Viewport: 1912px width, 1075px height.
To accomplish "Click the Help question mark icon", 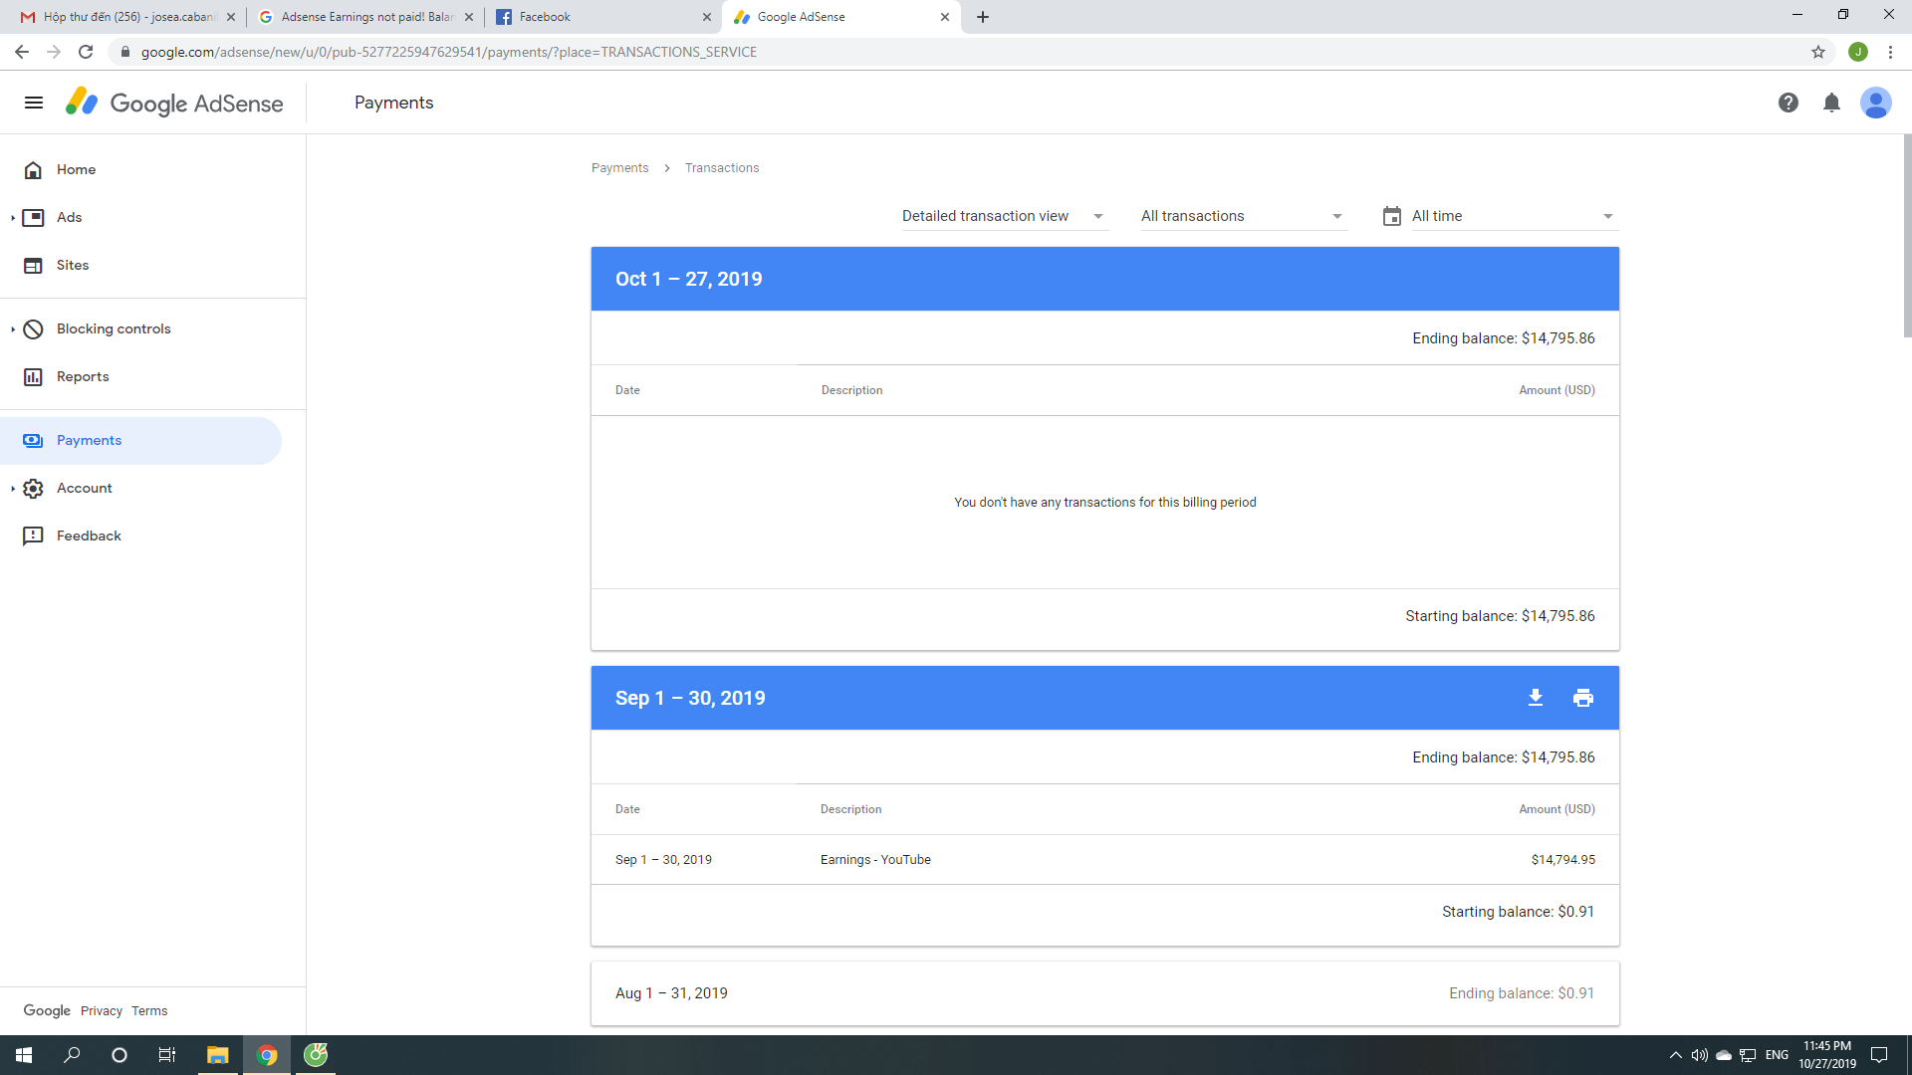I will click(1788, 103).
